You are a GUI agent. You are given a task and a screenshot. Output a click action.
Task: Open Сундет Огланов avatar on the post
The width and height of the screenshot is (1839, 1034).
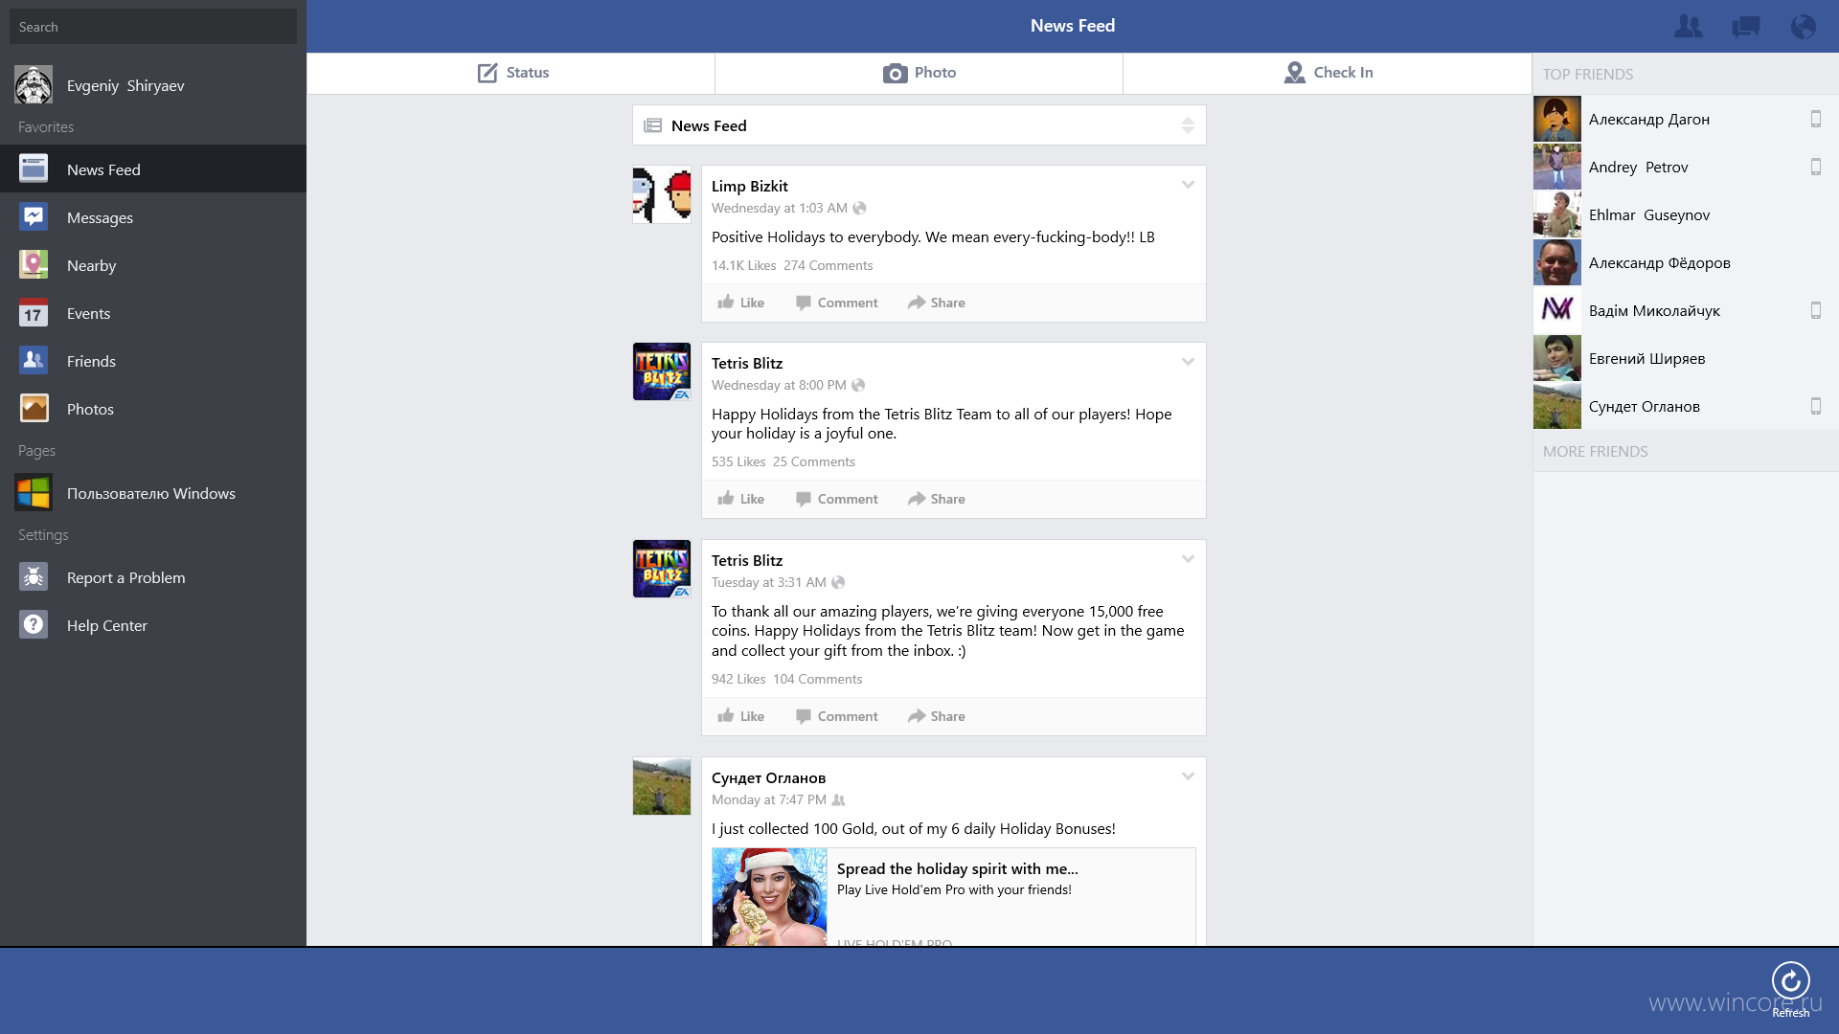(662, 786)
